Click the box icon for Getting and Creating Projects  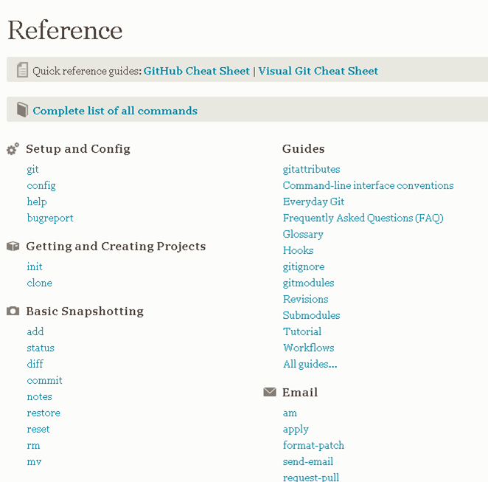pyautogui.click(x=13, y=246)
